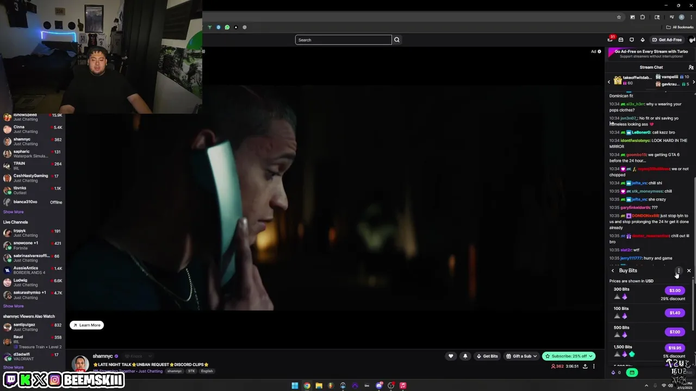Open TPAIN channel in sidebar
Image resolution: width=696 pixels, height=391 pixels.
click(x=33, y=166)
